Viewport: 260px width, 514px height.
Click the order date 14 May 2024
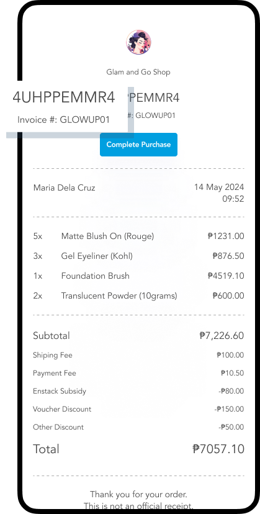click(x=219, y=187)
